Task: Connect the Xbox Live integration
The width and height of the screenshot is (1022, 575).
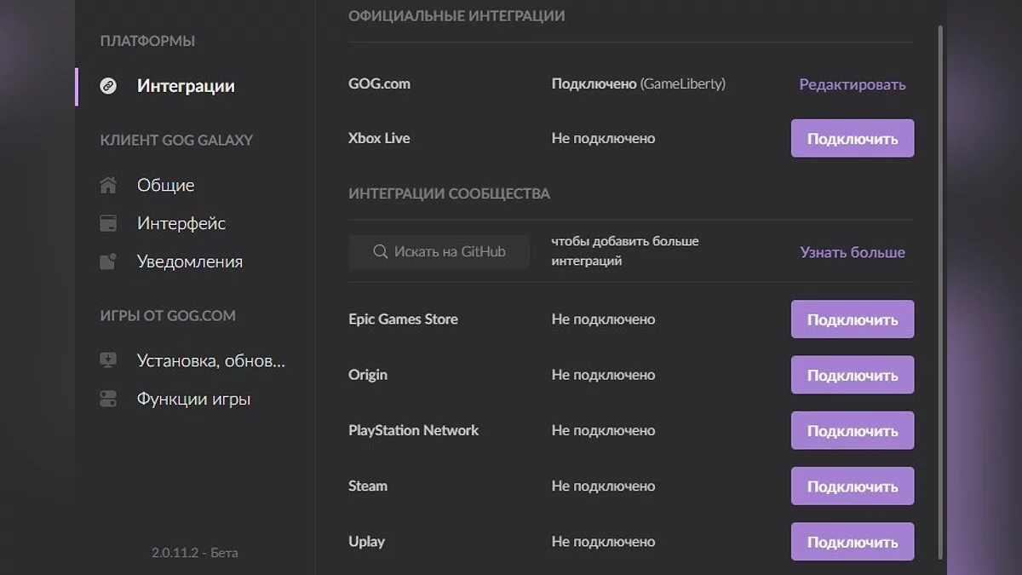Action: 852,139
